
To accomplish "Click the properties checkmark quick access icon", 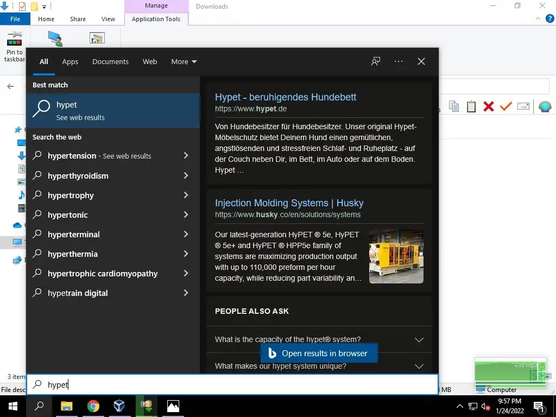I will 22,7.
